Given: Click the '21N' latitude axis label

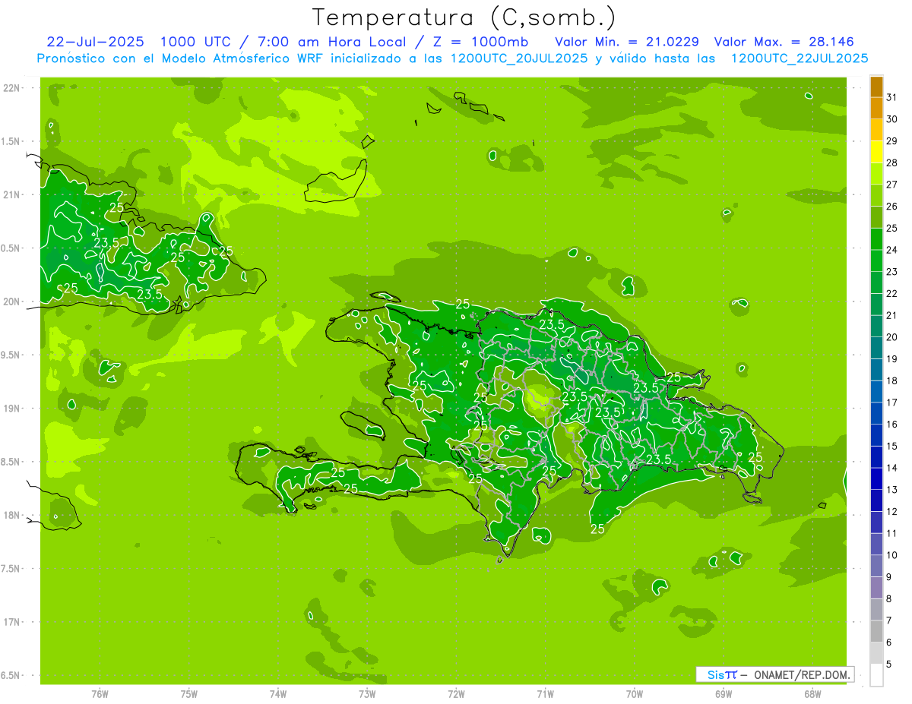Looking at the screenshot, I should click(13, 194).
